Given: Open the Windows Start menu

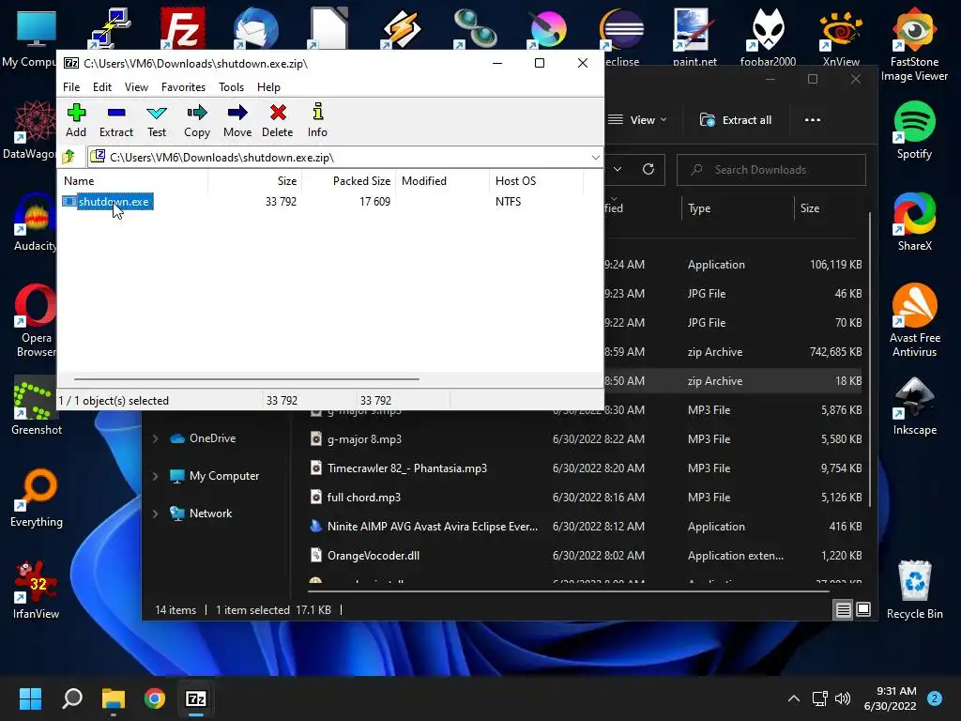Looking at the screenshot, I should pyautogui.click(x=30, y=698).
